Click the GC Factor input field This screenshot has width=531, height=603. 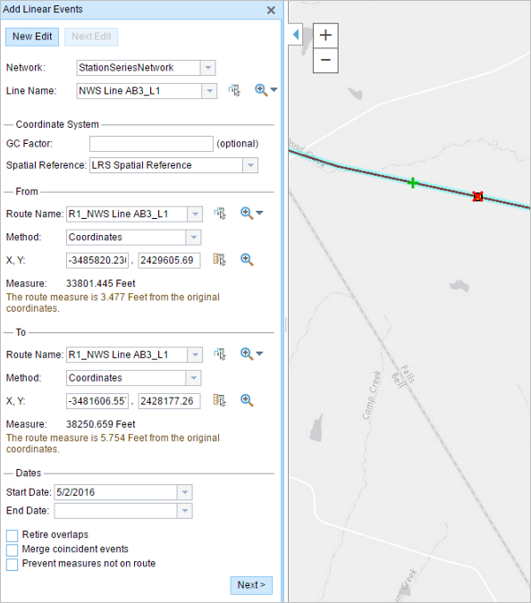[151, 144]
